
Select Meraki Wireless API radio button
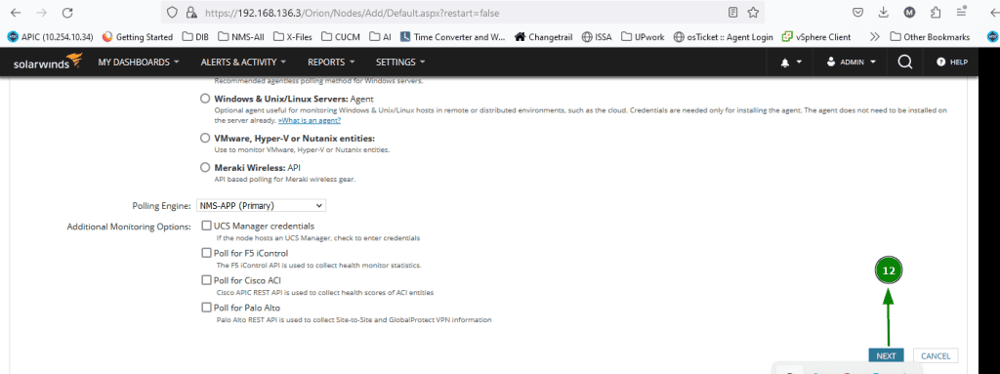(205, 167)
